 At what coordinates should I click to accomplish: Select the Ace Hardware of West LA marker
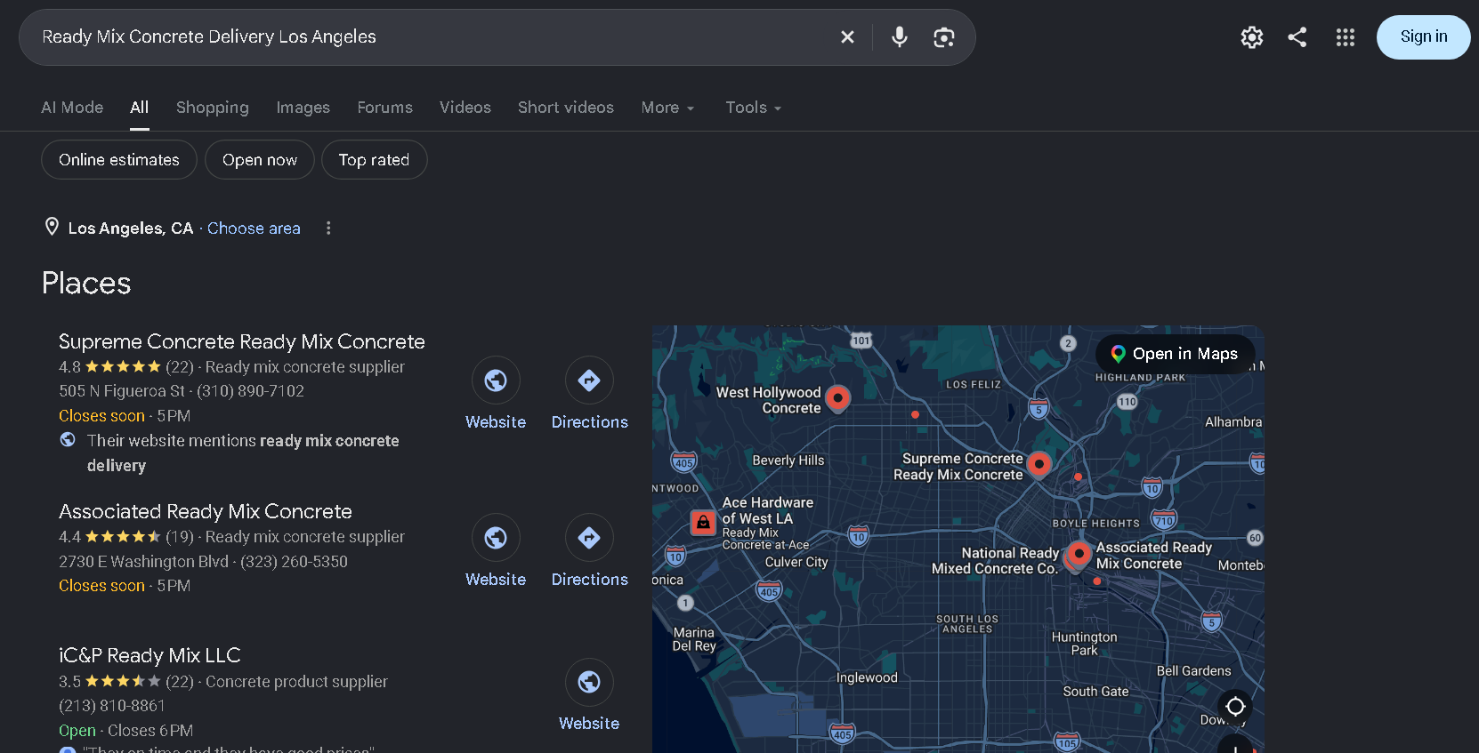[703, 523]
